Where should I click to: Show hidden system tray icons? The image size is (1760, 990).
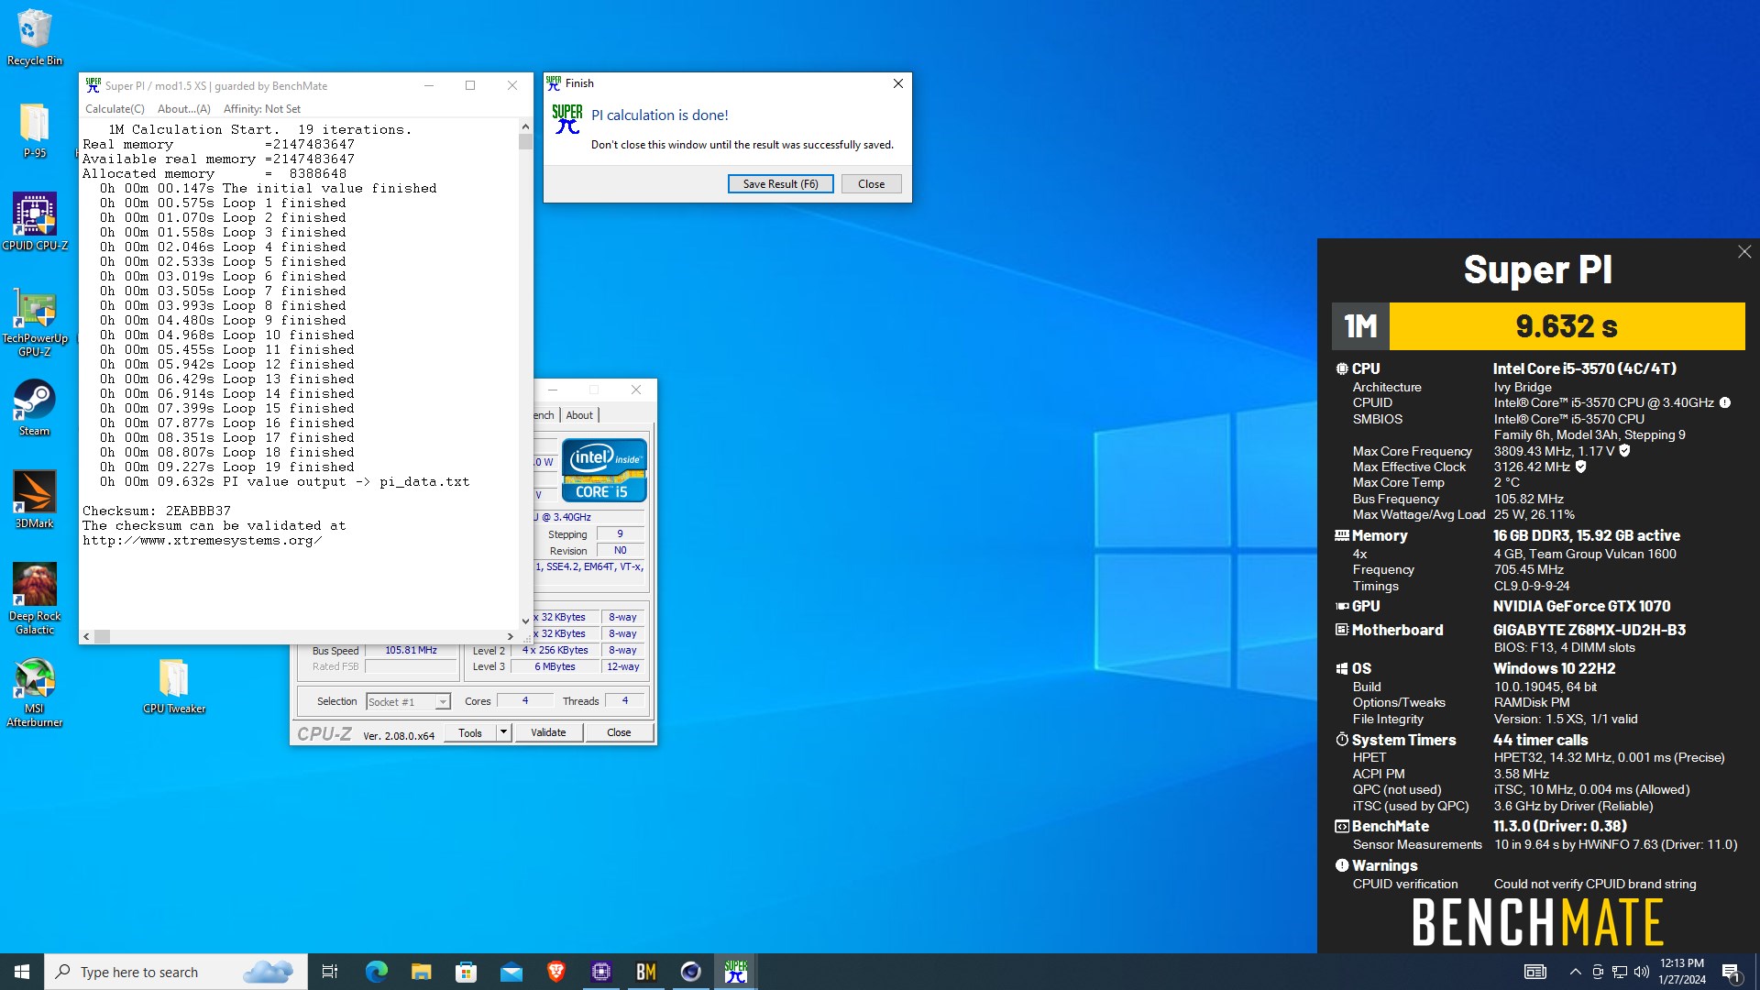[x=1575, y=972]
